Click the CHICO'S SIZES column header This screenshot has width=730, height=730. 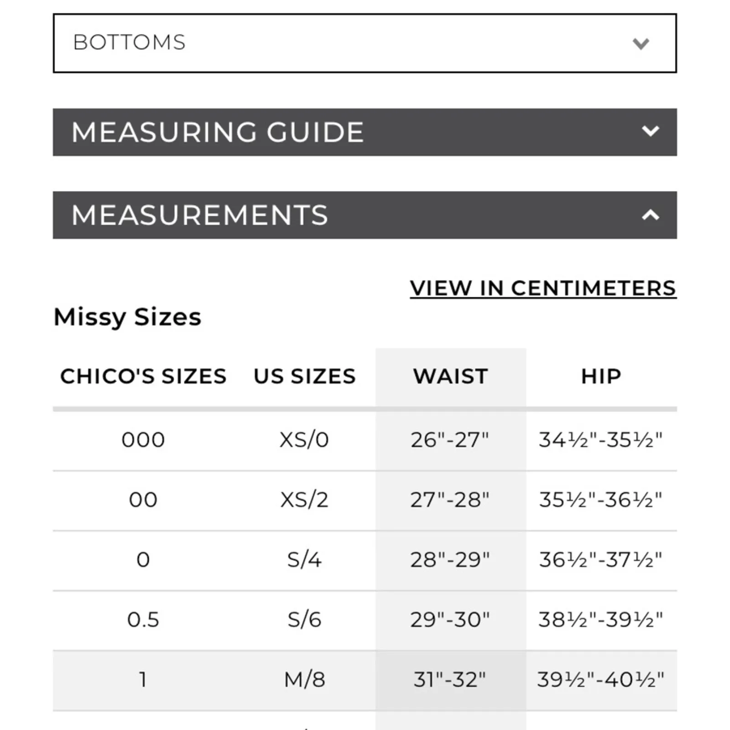pos(143,376)
